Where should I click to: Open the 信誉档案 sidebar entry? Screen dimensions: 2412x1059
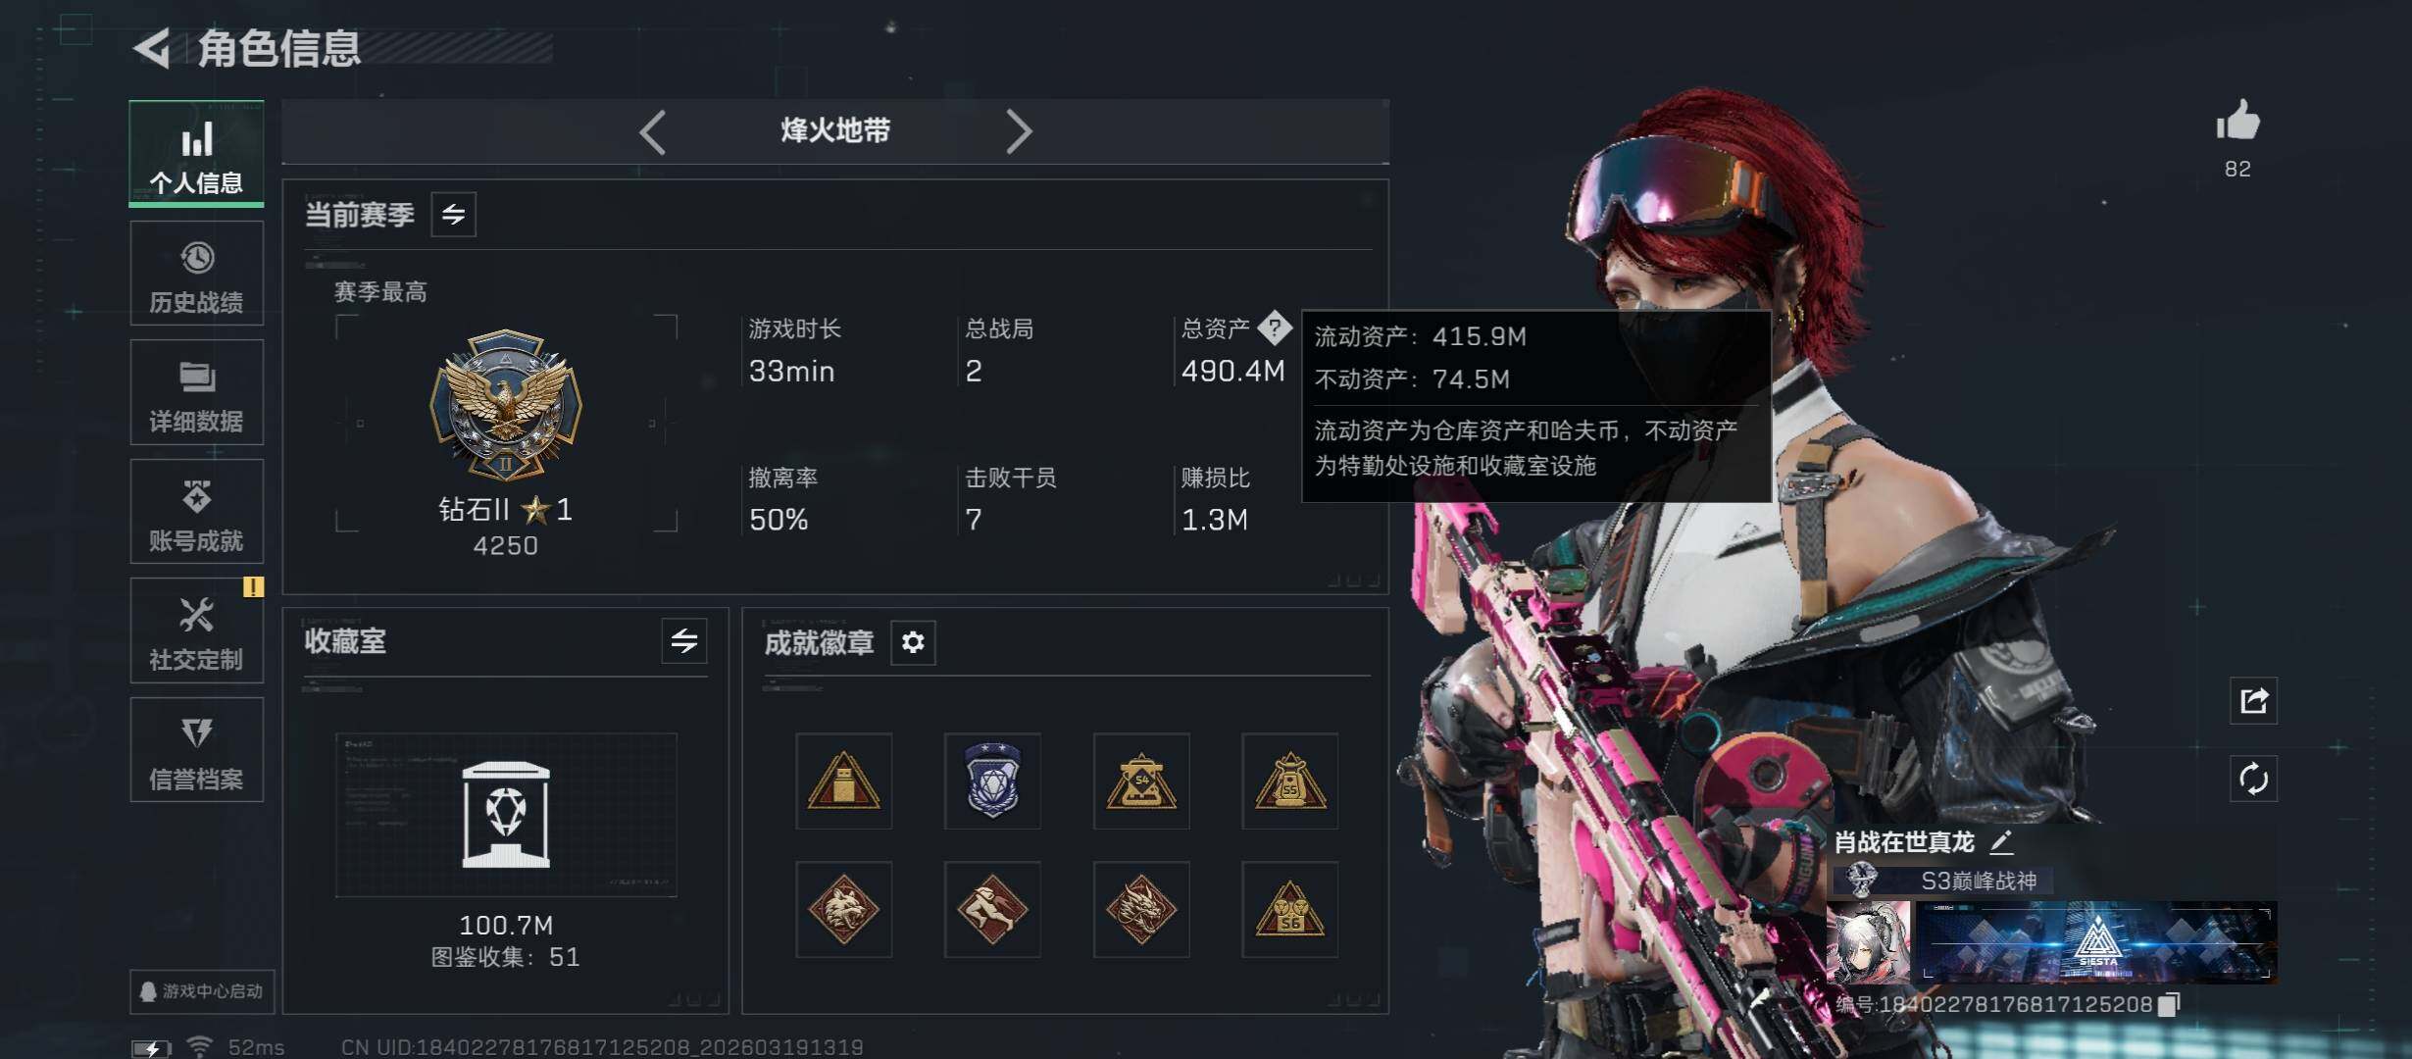pyautogui.click(x=197, y=750)
